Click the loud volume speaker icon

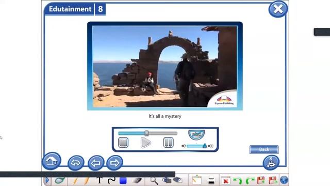(210, 146)
